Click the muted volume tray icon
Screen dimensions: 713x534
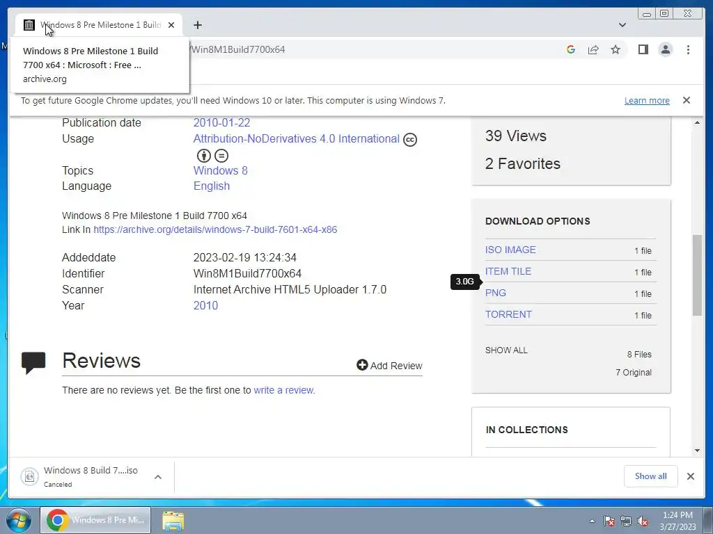coord(643,521)
